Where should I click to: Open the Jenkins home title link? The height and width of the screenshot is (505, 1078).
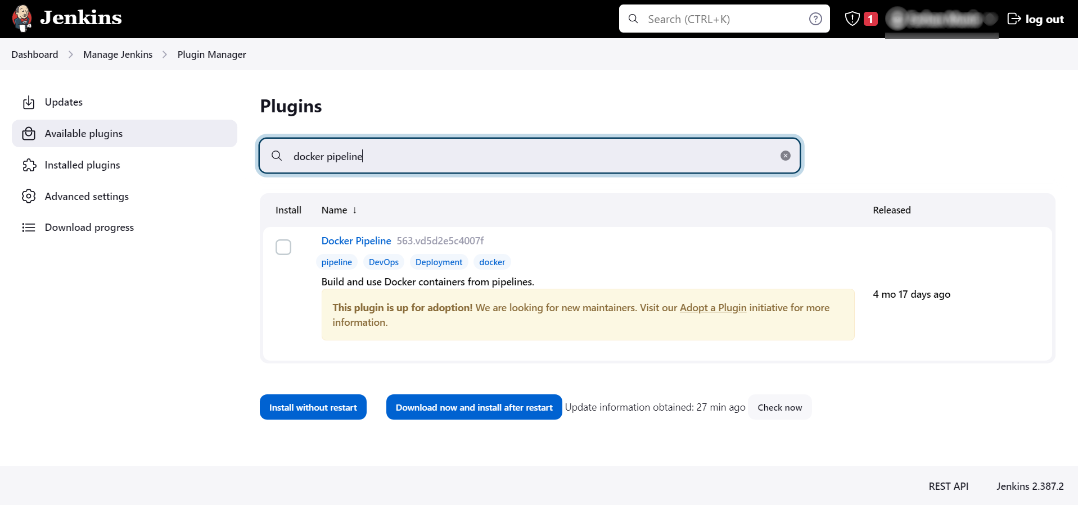pos(81,18)
